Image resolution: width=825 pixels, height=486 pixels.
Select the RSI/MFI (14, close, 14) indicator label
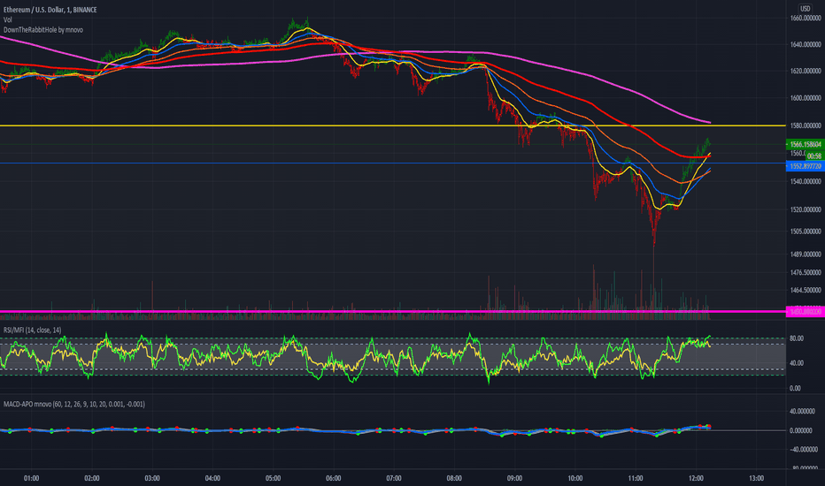32,330
